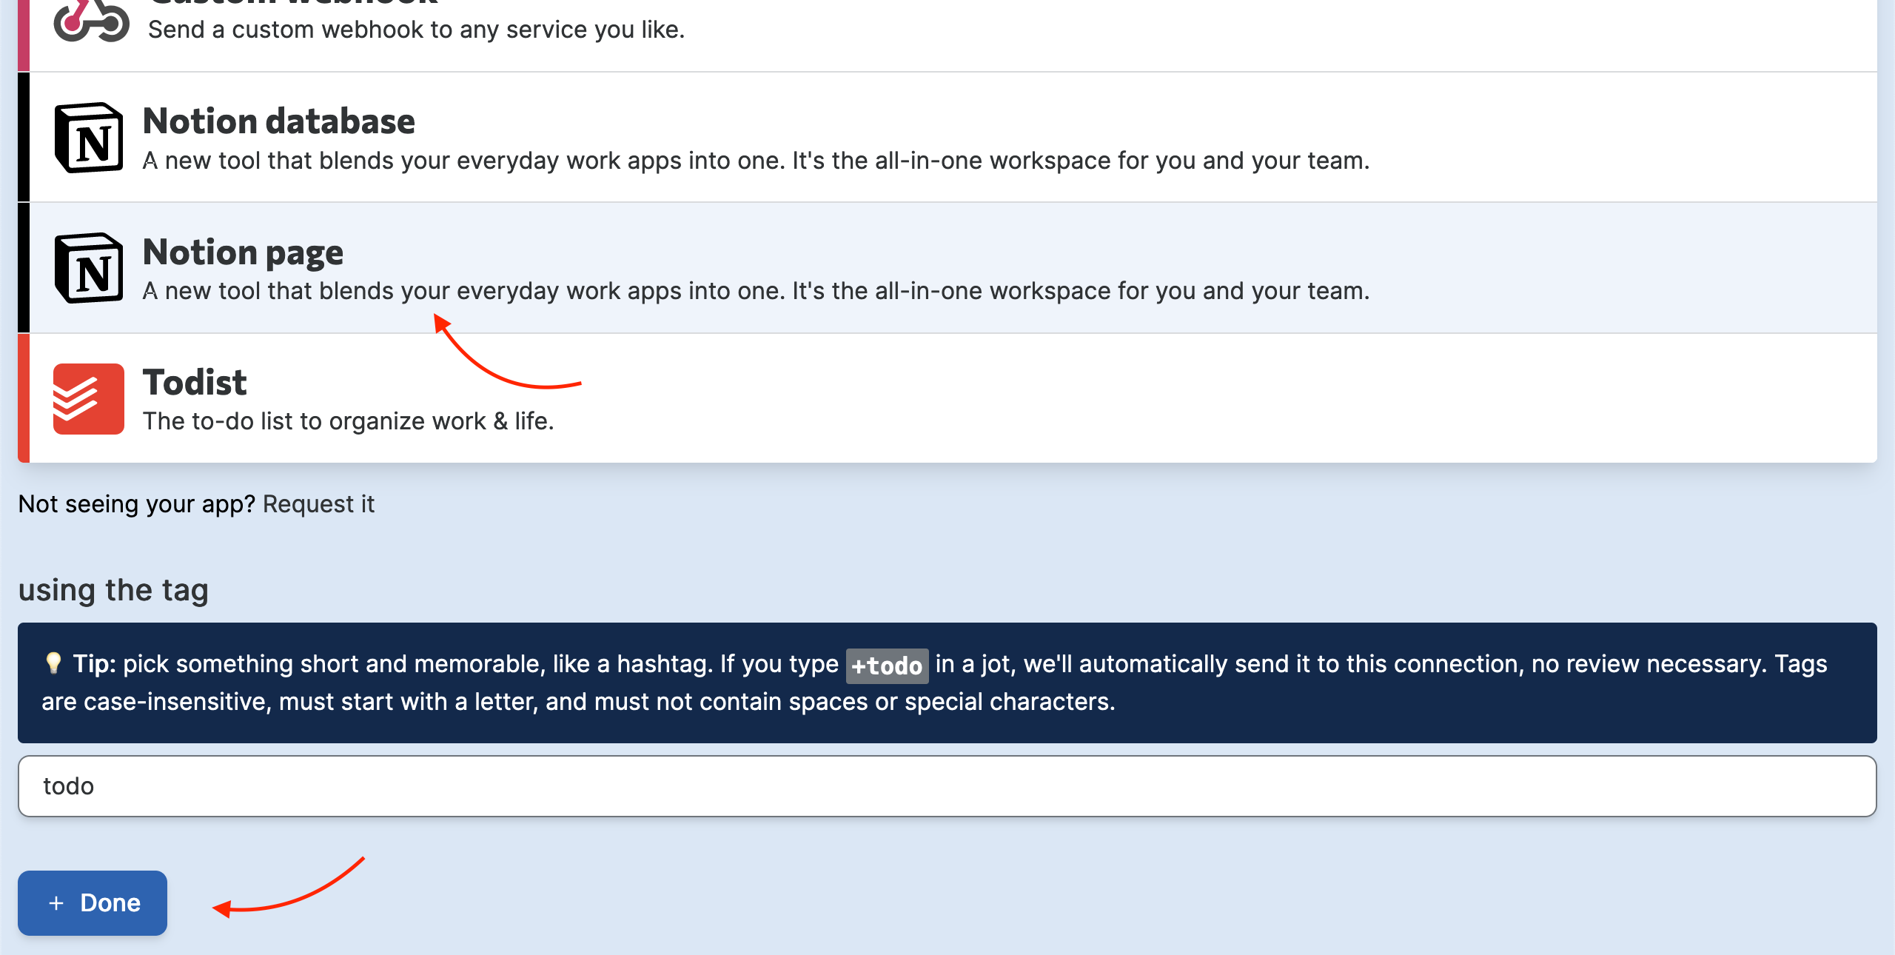The image size is (1895, 955).
Task: Open the Request it link
Action: [x=318, y=504]
